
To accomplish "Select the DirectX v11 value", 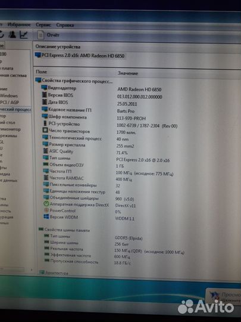I will pyautogui.click(x=126, y=206).
